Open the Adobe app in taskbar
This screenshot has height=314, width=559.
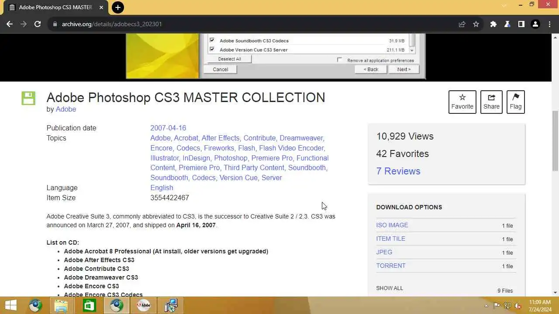pos(143,305)
